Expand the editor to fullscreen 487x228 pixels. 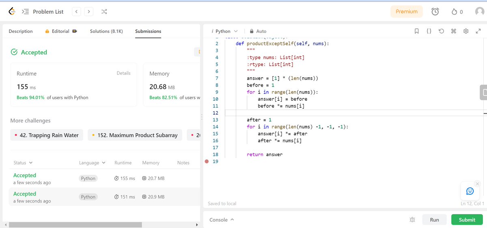[x=478, y=31]
